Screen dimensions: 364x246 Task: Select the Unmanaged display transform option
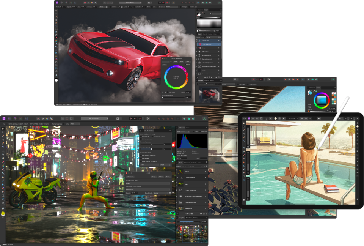[x=141, y=159]
